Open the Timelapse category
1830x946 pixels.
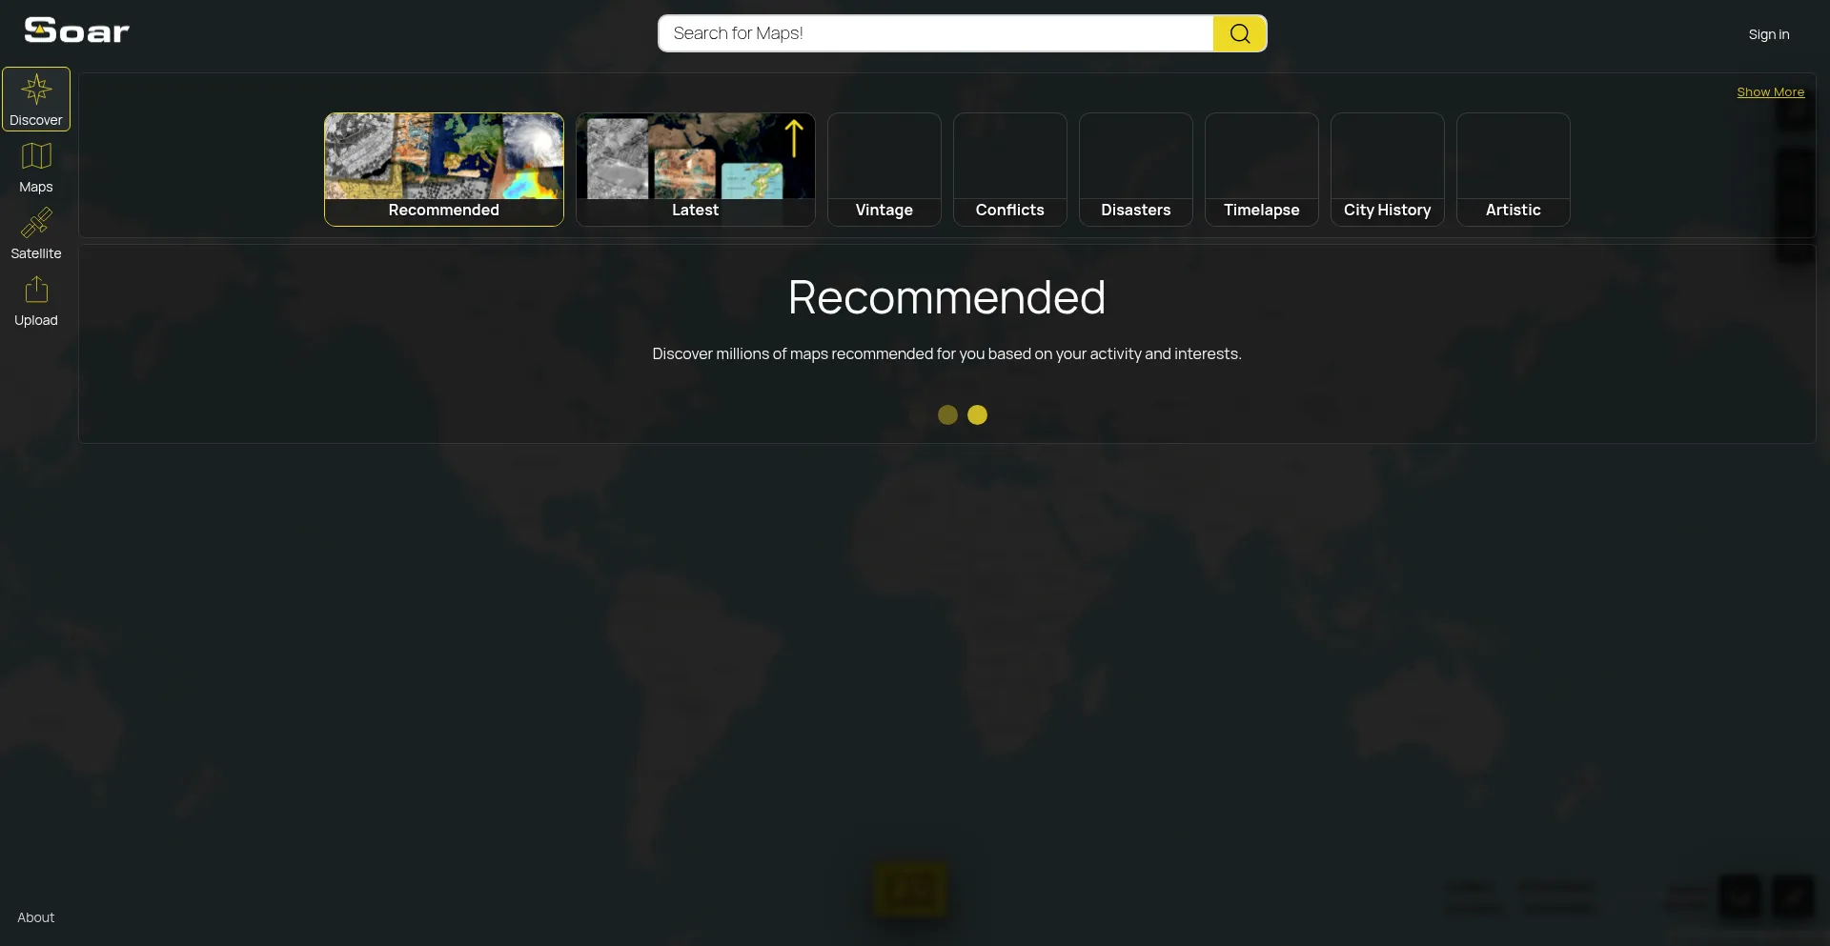pyautogui.click(x=1262, y=170)
